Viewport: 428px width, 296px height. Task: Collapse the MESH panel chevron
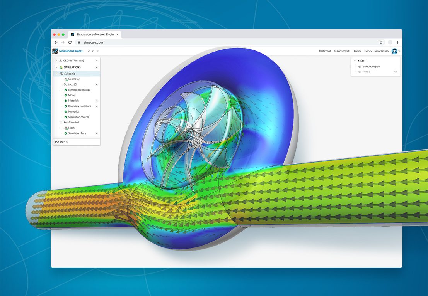click(x=355, y=61)
